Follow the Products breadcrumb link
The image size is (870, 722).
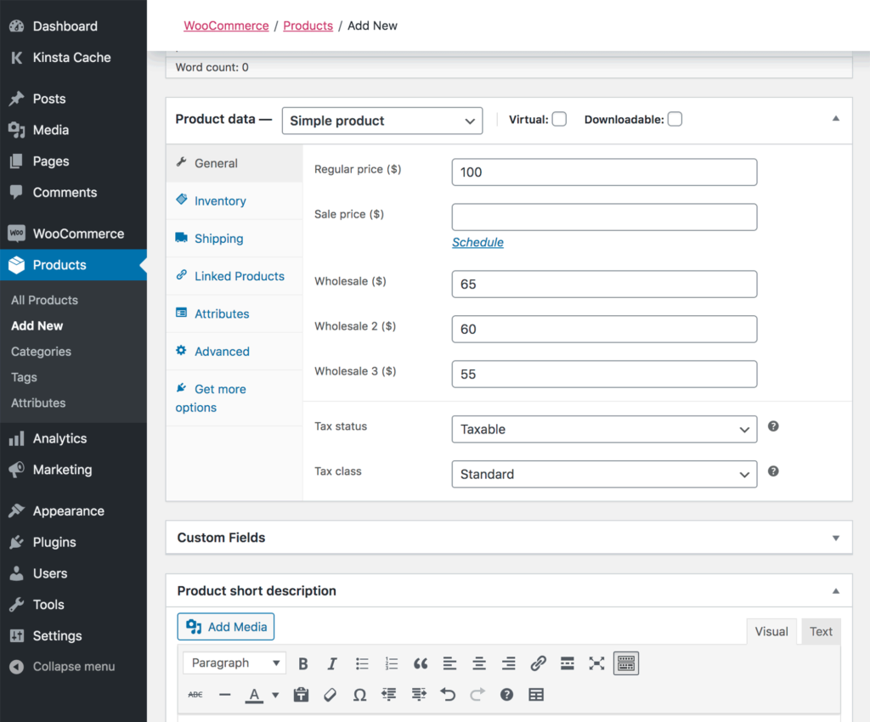point(308,25)
